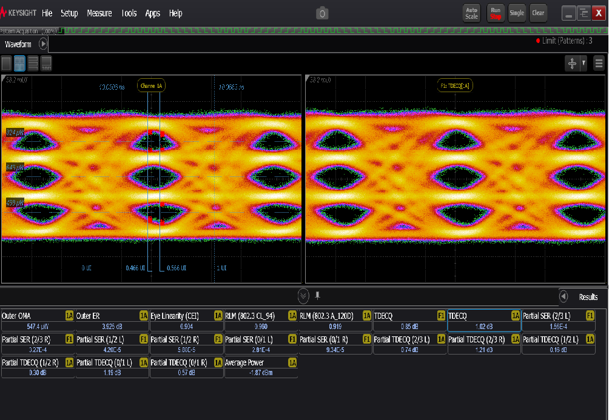Open the Measure menu
Screen dimensions: 609x420
[99, 13]
